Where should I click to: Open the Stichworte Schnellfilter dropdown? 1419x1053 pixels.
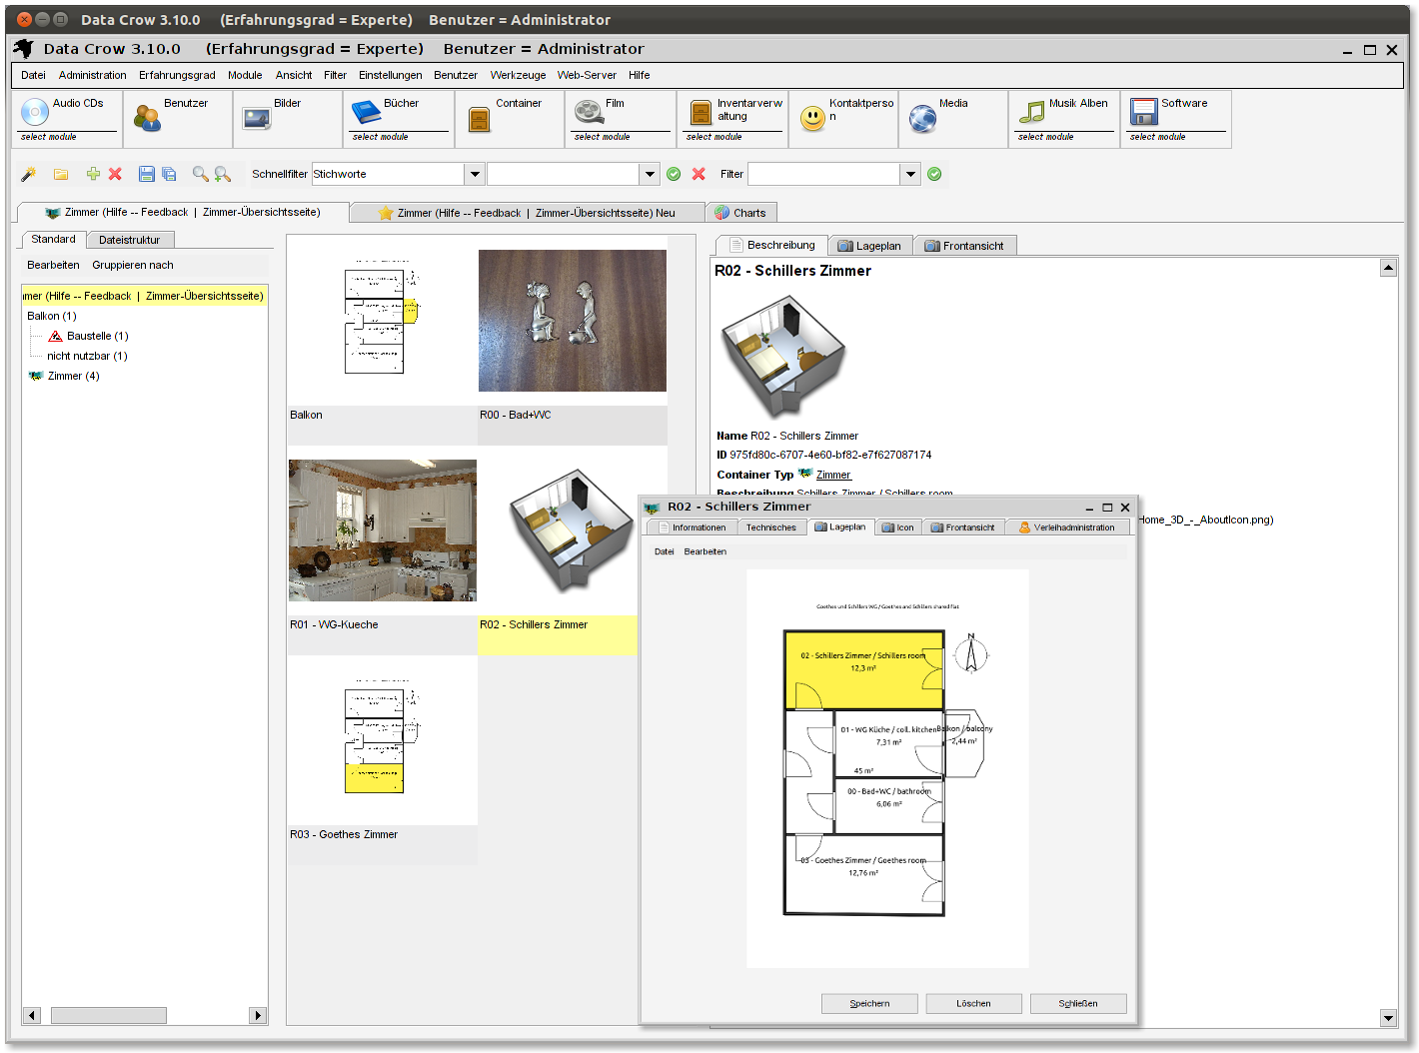tap(474, 174)
